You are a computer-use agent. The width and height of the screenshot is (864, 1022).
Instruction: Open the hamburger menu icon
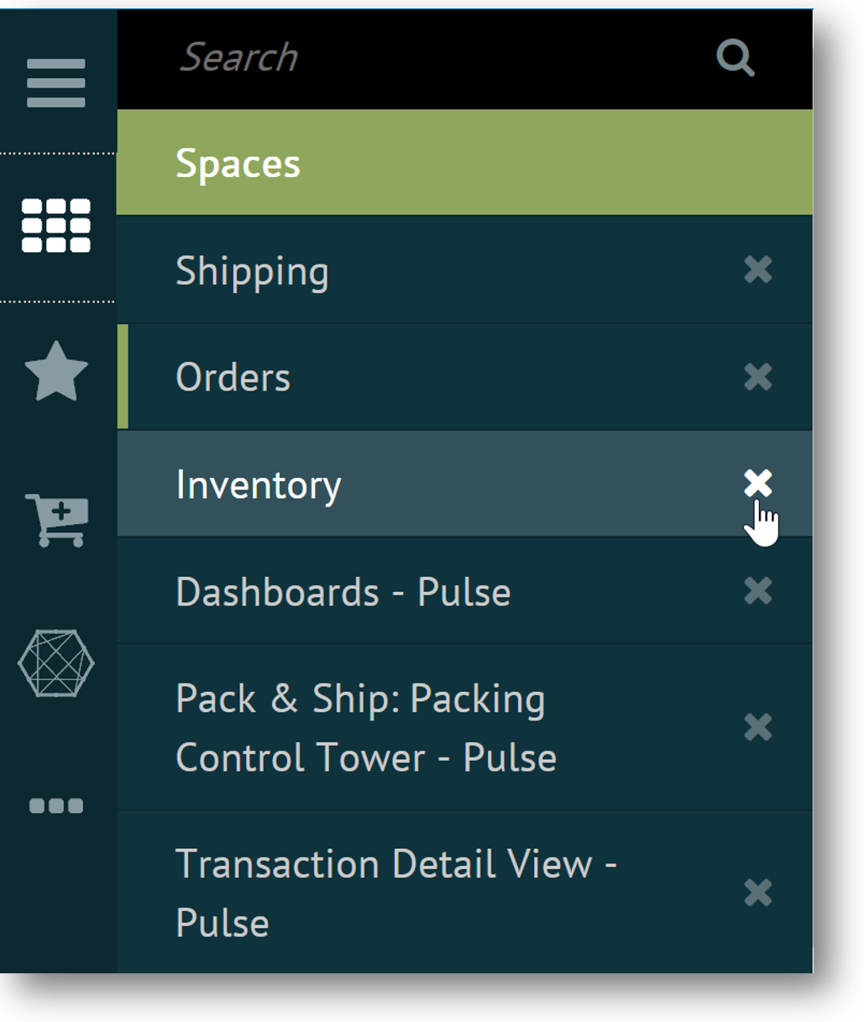56,83
